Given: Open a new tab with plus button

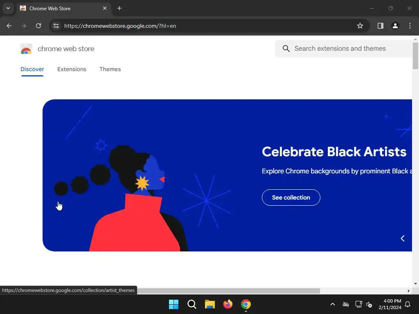Looking at the screenshot, I should point(119,9).
